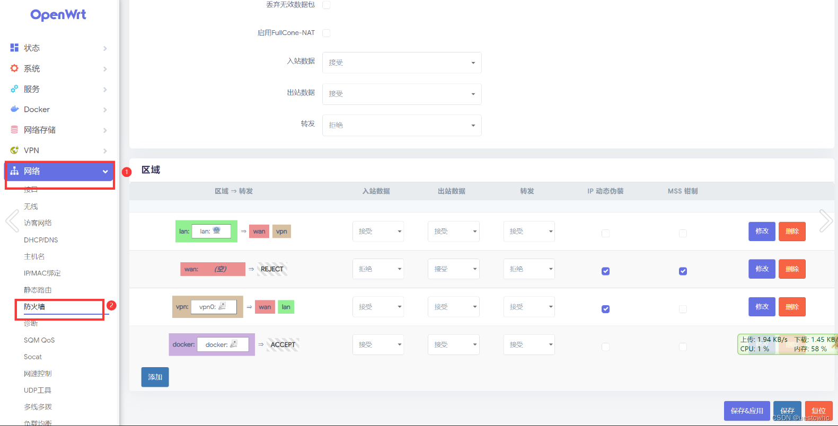
Task: Click edit (修改) button for wan zone
Action: click(x=762, y=269)
